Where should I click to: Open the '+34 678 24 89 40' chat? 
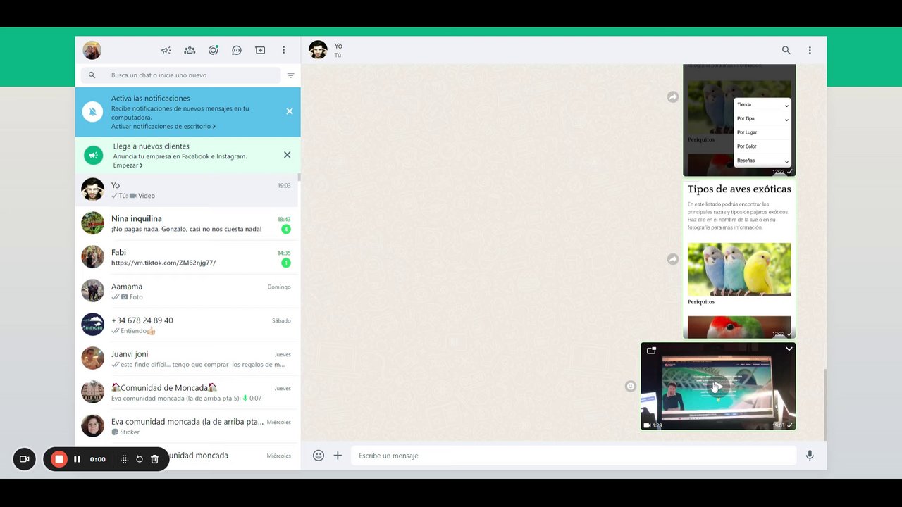[x=187, y=325]
